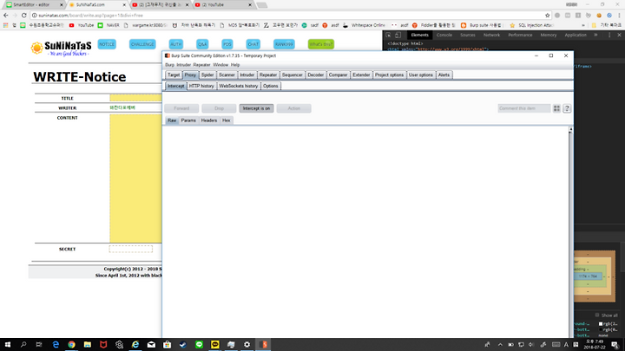The width and height of the screenshot is (625, 351).
Task: Open the NOTICE page on SuNiNaTaS
Action: click(x=107, y=44)
